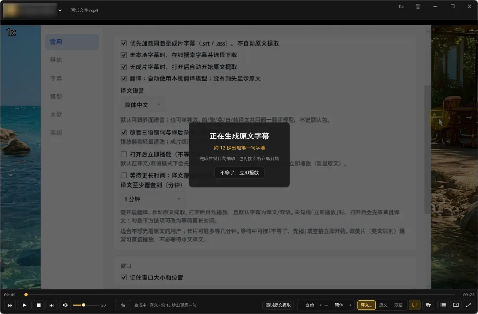This screenshot has width=478, height=314.
Task: Stop playback with the stop button
Action: [x=39, y=305]
